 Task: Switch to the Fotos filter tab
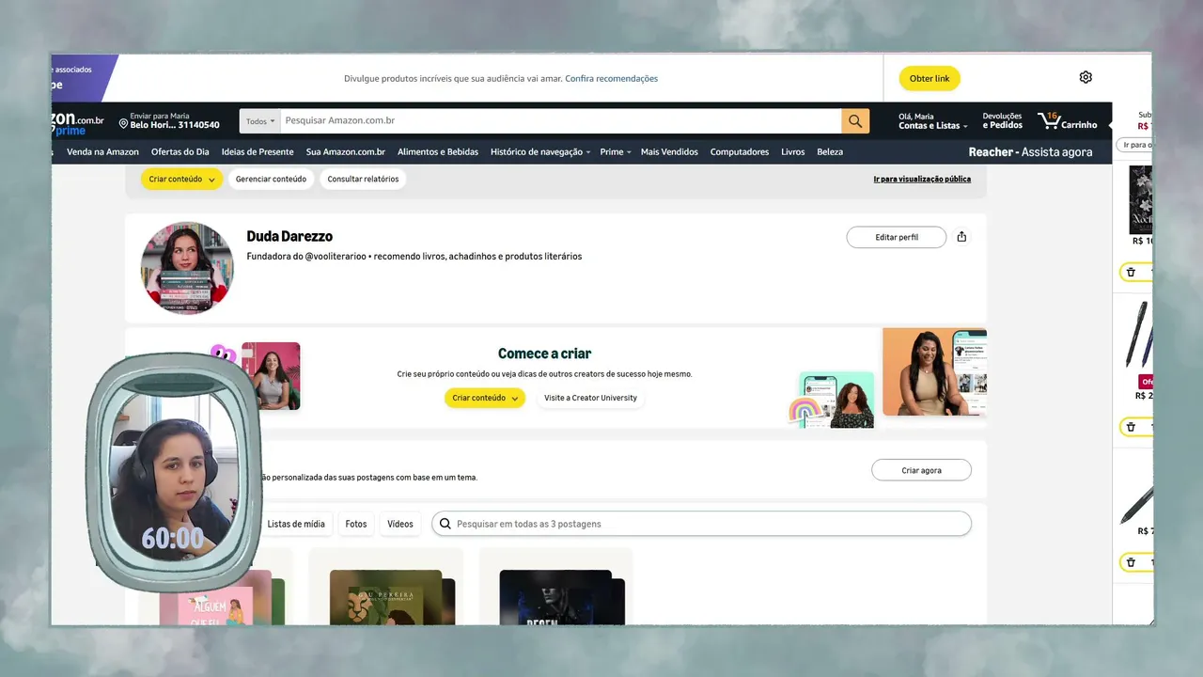(356, 524)
